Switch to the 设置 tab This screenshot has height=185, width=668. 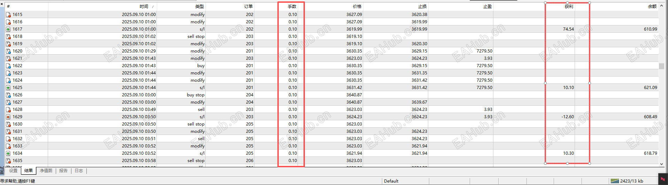[x=13, y=171]
